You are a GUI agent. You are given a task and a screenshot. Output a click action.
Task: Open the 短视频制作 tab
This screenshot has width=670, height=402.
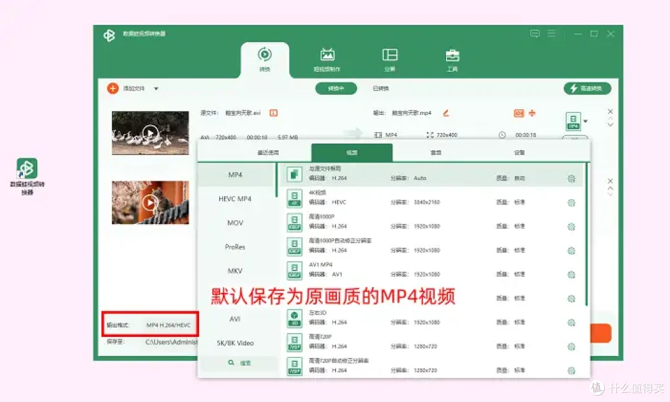(327, 60)
